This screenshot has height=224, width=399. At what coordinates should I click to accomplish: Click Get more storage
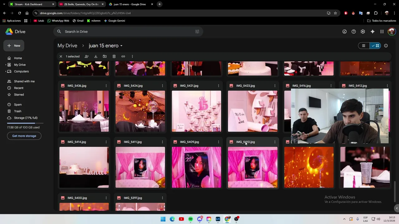24,136
